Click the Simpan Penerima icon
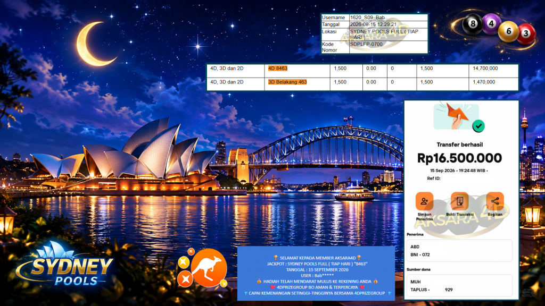545x306 pixels. [424, 201]
